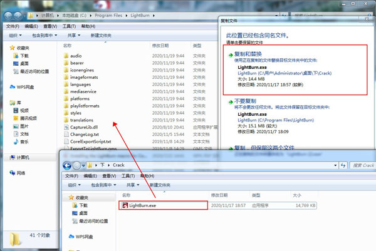The width and height of the screenshot is (376, 251).
Task: Click 本地磁盘 (C:) in address breadcrumb
Action: coord(74,16)
